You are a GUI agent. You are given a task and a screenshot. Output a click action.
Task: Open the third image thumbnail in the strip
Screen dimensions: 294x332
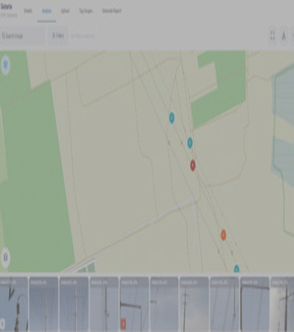click(74, 304)
